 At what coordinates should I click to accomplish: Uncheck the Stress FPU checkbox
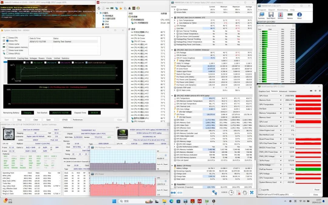coord(7,41)
